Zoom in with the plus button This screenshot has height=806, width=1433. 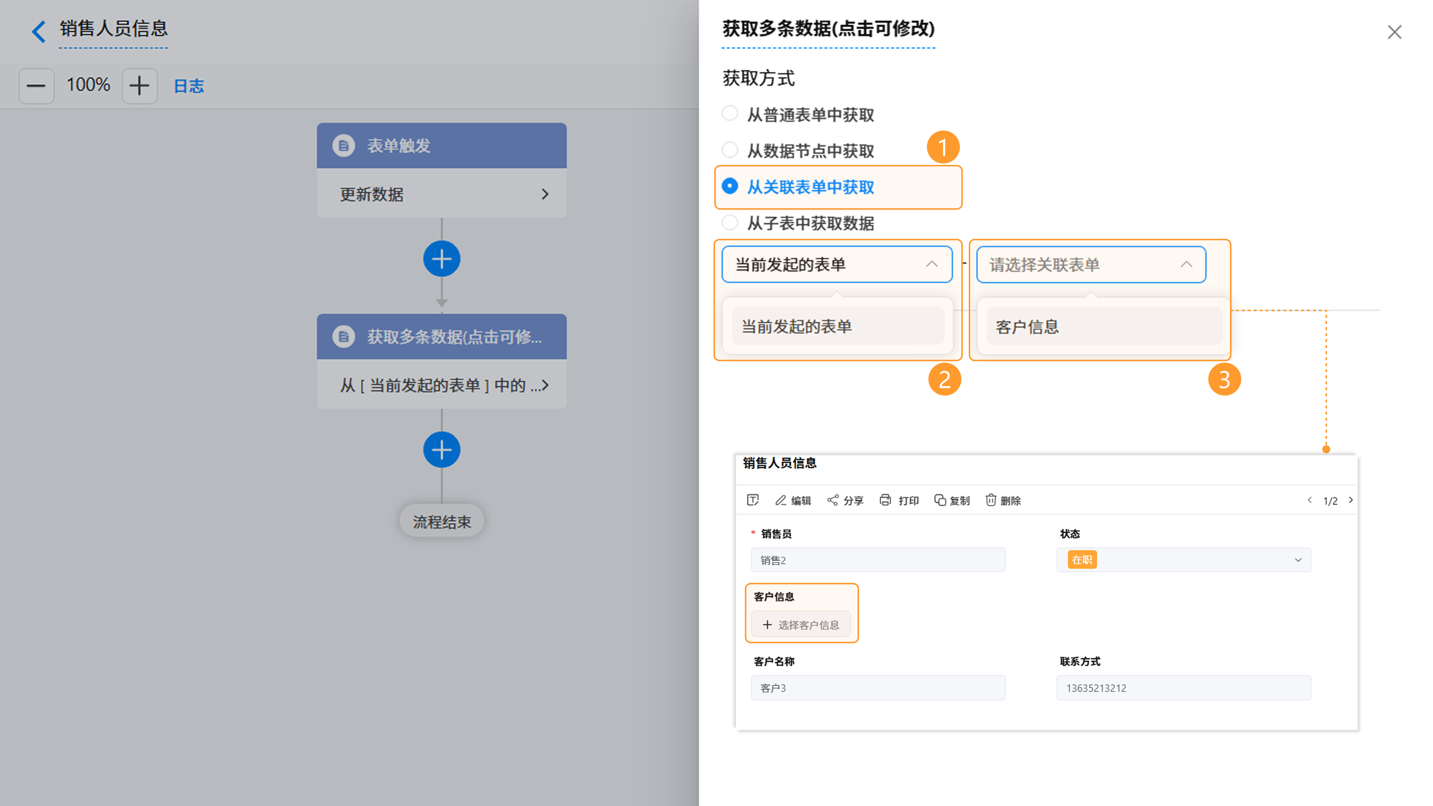tap(139, 86)
